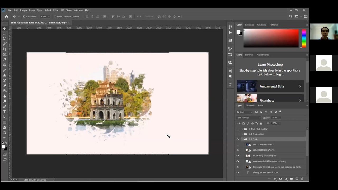Collapse the 2.1 Brush group
338x190 pixels.
[x=242, y=139]
